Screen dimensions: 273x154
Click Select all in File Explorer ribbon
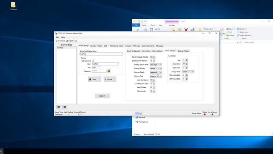click(242, 29)
